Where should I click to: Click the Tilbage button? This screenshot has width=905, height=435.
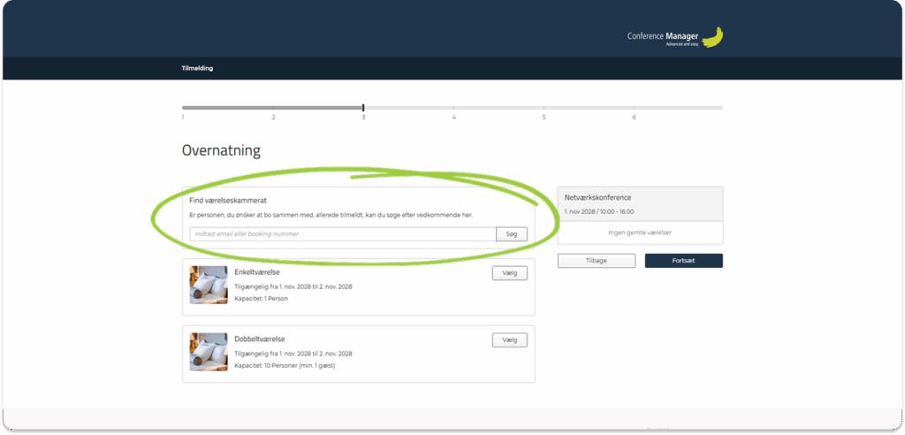coord(596,261)
